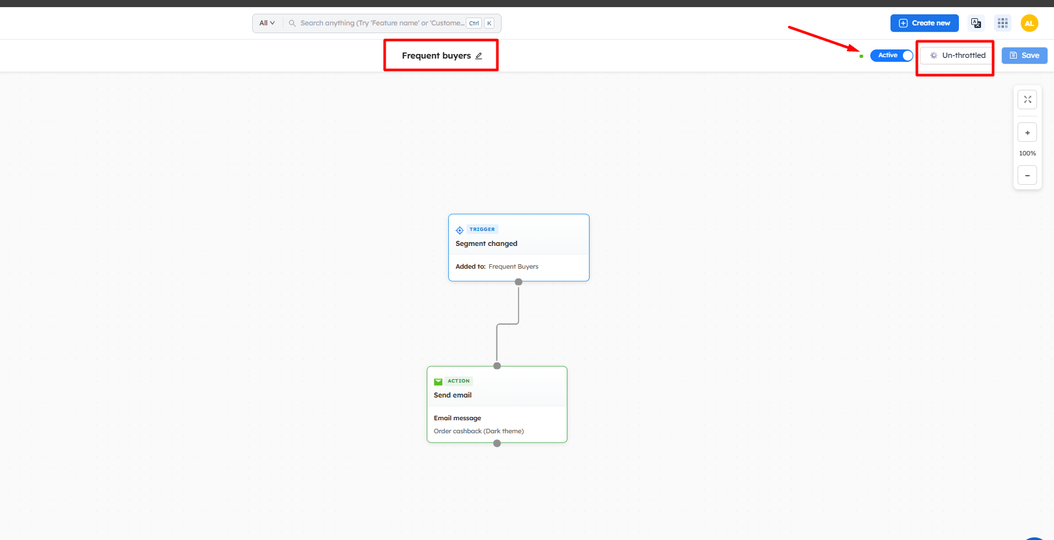Expand the All search filter dropdown

(x=267, y=23)
